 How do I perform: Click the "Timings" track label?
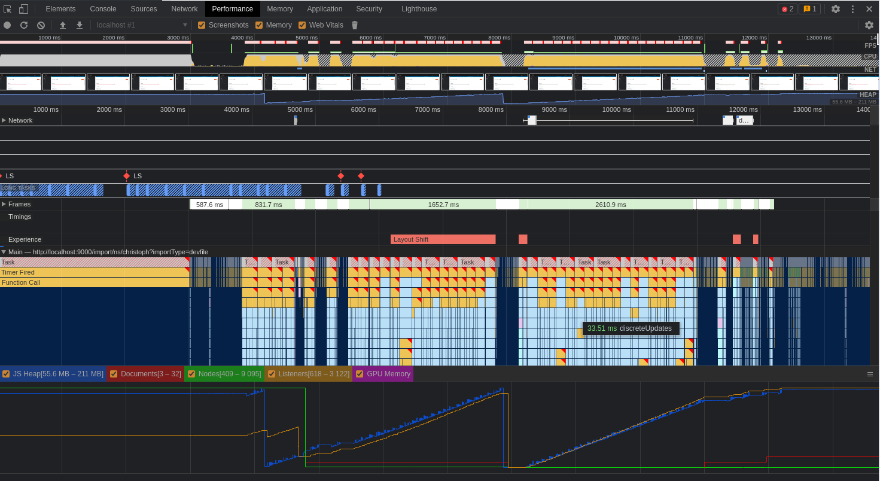click(x=20, y=217)
